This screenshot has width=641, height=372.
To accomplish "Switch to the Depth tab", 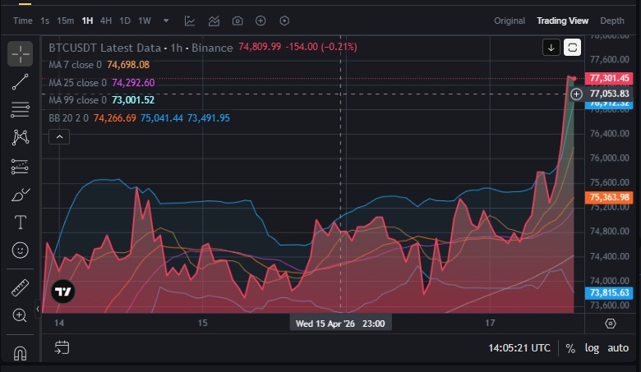I will pos(612,21).
